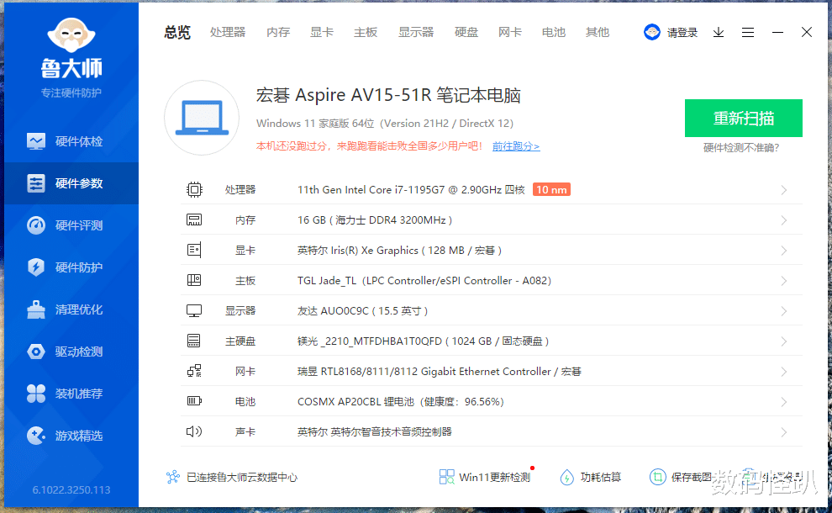The image size is (832, 513).
Task: Expand the 显示器 row chevron
Action: [784, 311]
